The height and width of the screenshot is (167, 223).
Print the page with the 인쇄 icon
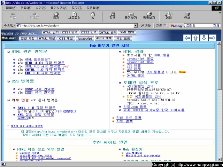pos(187,16)
